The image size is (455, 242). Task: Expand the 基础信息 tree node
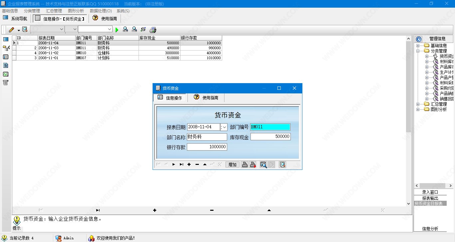418,46
